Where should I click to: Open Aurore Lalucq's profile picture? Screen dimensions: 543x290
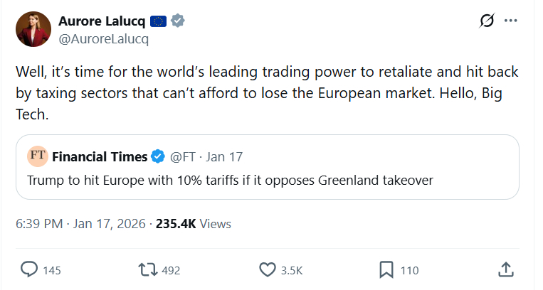click(x=33, y=30)
